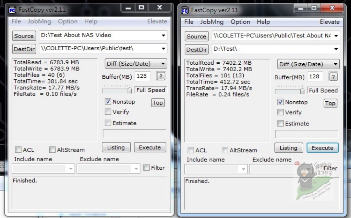The width and height of the screenshot is (351, 218).
Task: Click the Top button in left window
Action: (x=158, y=103)
